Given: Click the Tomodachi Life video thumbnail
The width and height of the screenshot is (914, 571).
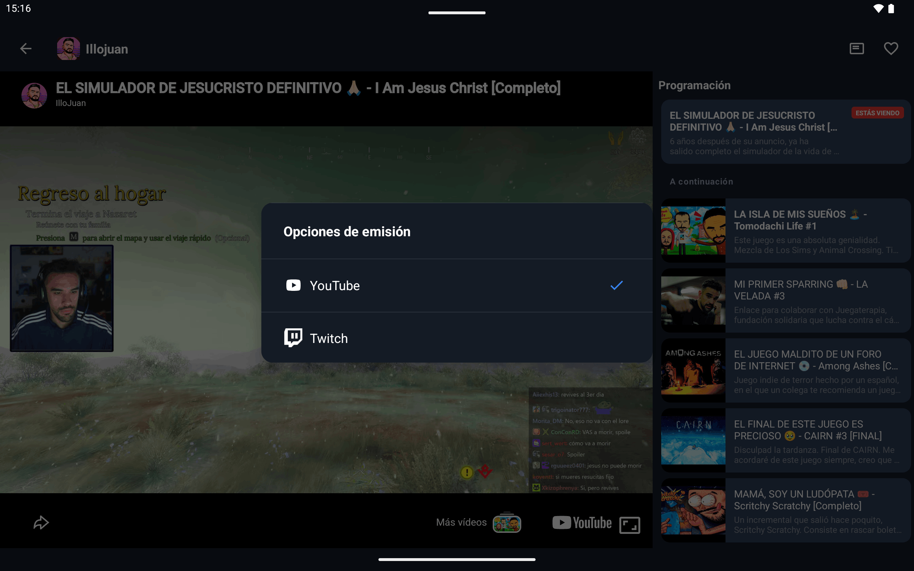Looking at the screenshot, I should [693, 231].
